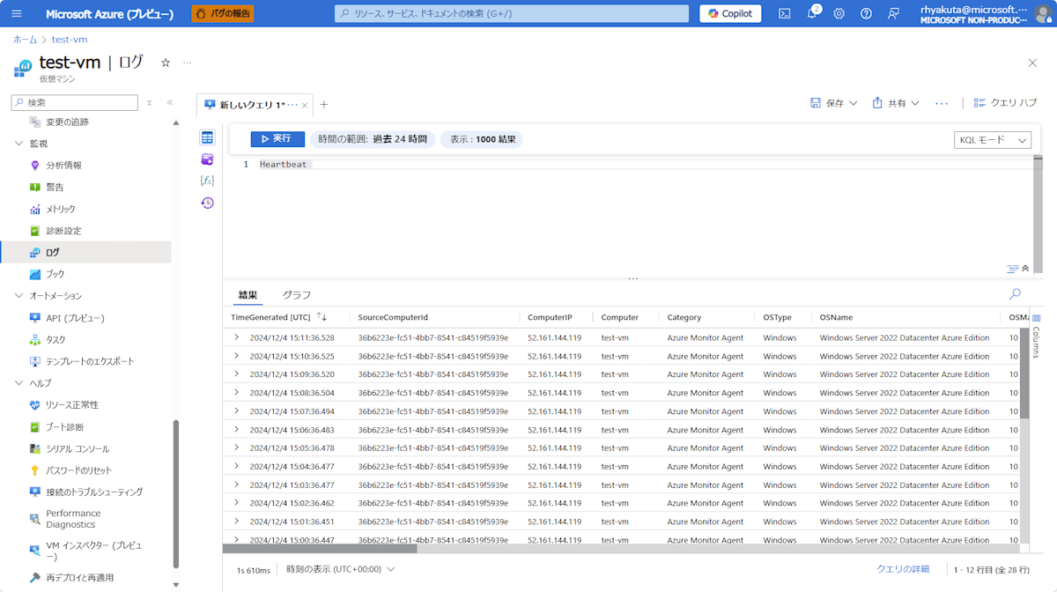Open 時刻の表示 (UTC+00:00) dropdown

pyautogui.click(x=340, y=569)
